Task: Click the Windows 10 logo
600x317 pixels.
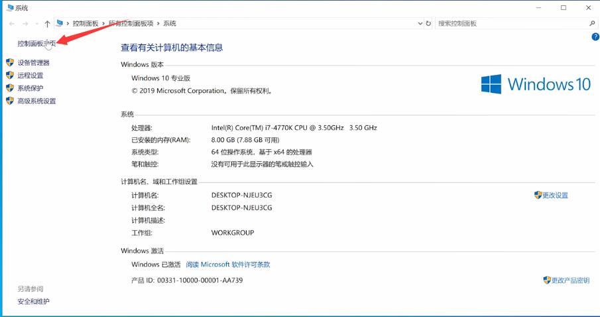Action: point(536,84)
